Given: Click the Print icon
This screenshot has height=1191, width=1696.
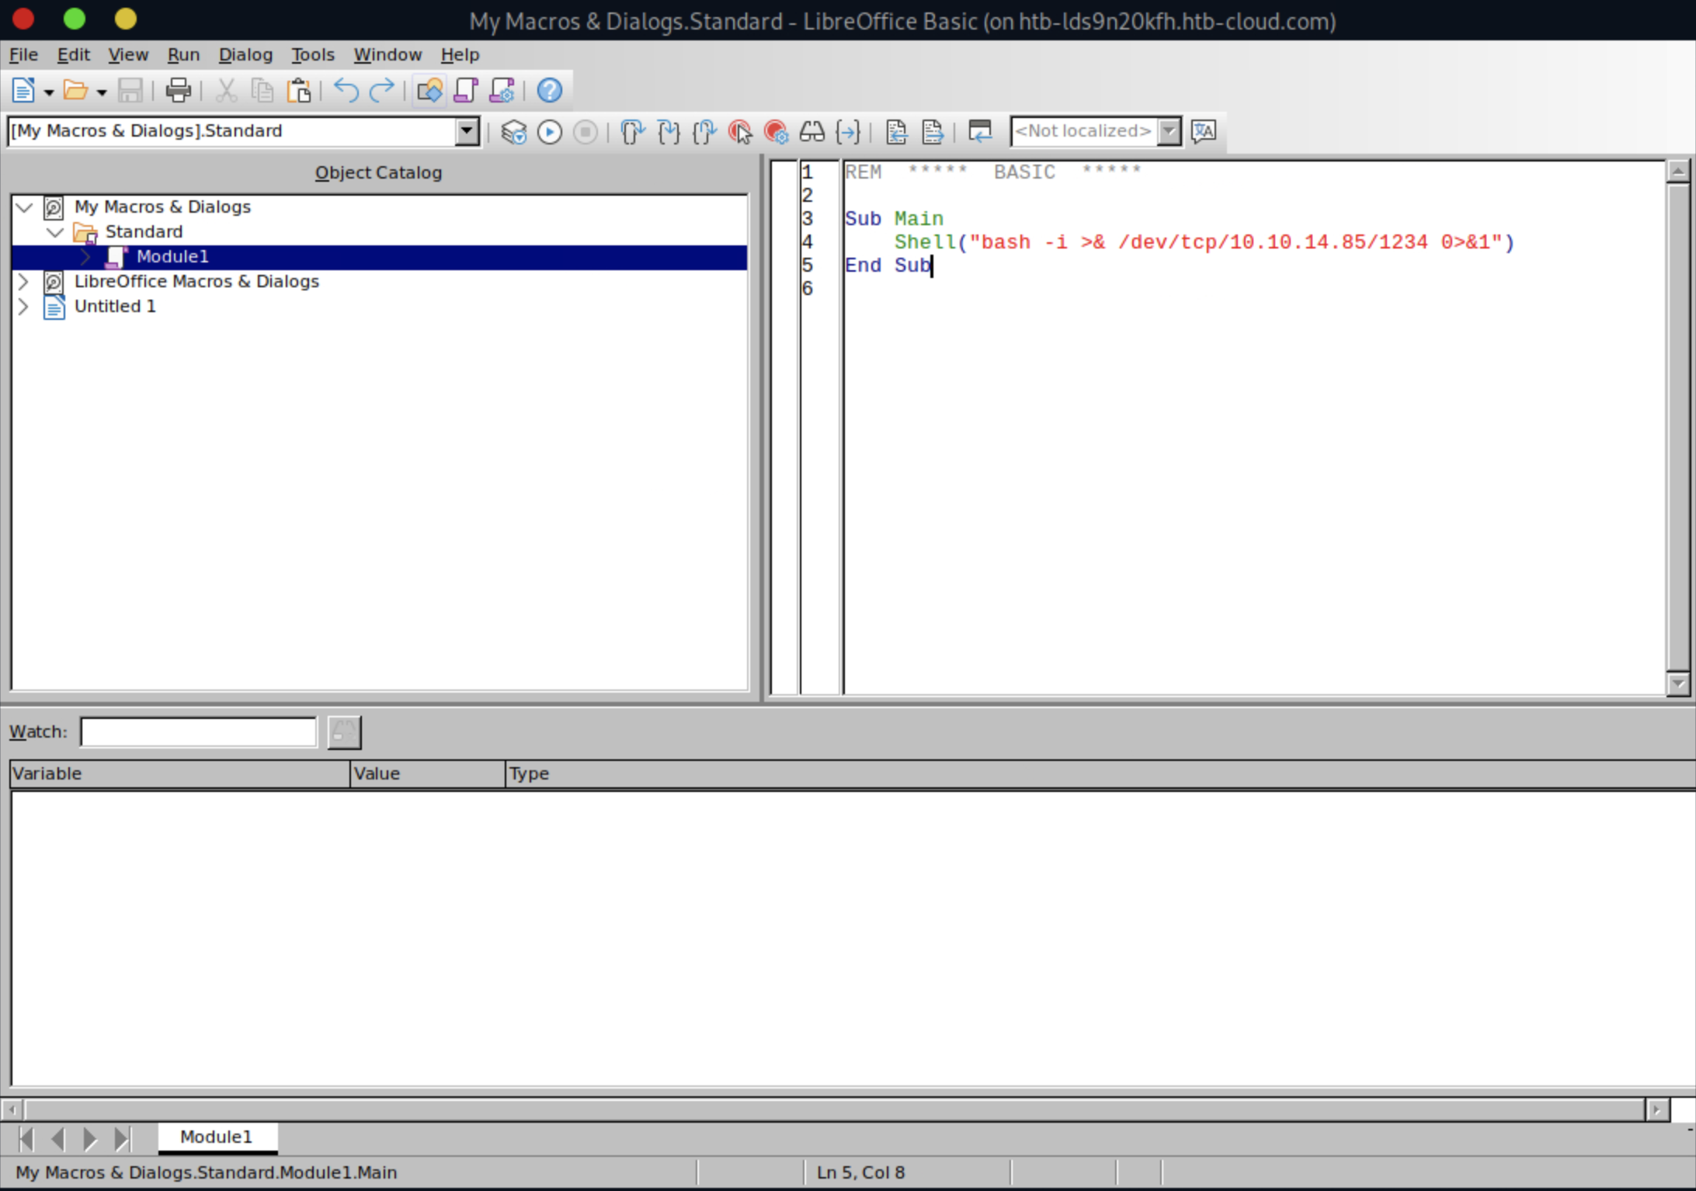Looking at the screenshot, I should (179, 91).
